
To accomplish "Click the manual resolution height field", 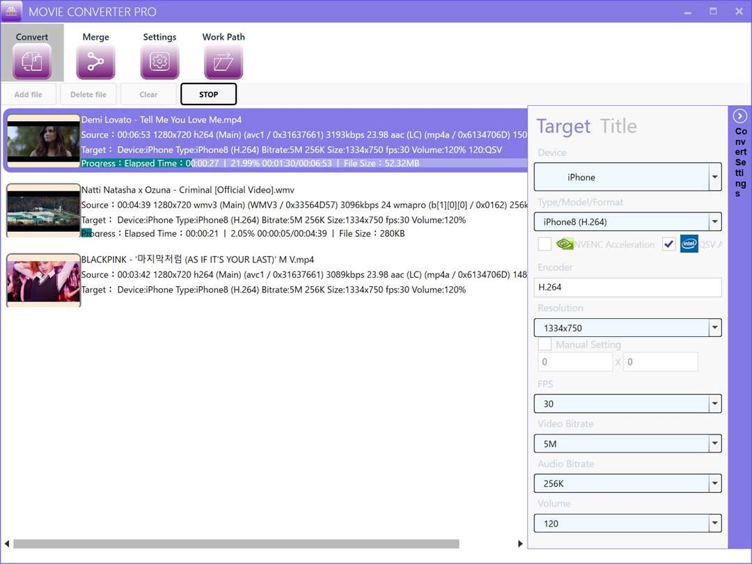I will tap(660, 361).
